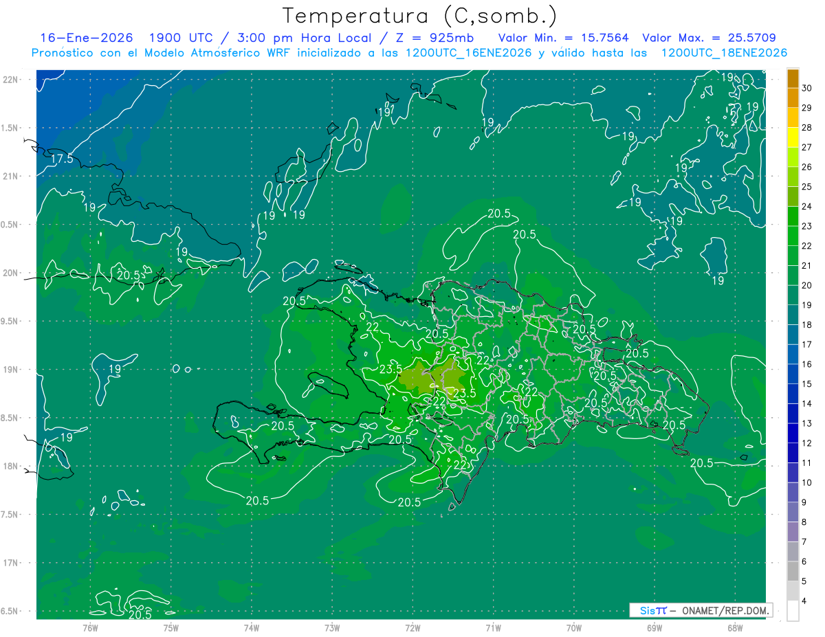Click the color scale value "9"
This screenshot has height=637, width=825.
tap(804, 502)
